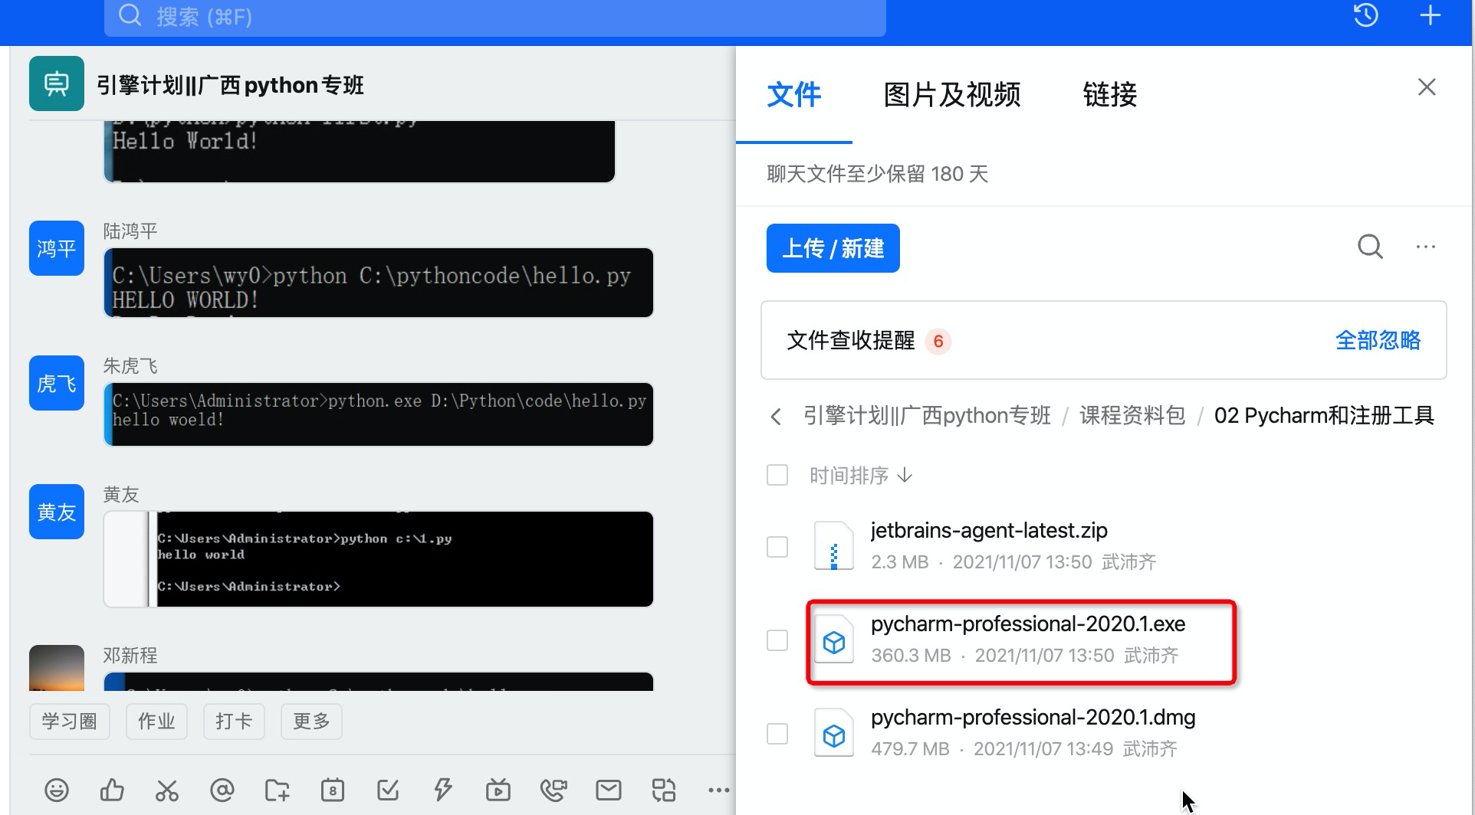Viewport: 1475px width, 815px height.
Task: Click the 02 Pycharm和注册工具 breadcrumb text
Action: pyautogui.click(x=1324, y=415)
